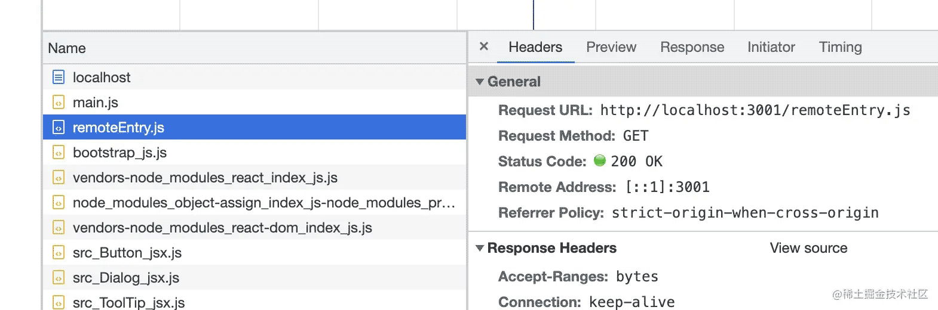Image resolution: width=938 pixels, height=310 pixels.
Task: Click the Name column header
Action: [67, 48]
